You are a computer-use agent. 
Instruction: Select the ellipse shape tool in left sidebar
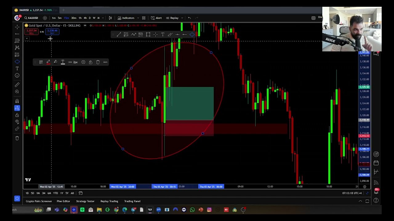(17, 62)
